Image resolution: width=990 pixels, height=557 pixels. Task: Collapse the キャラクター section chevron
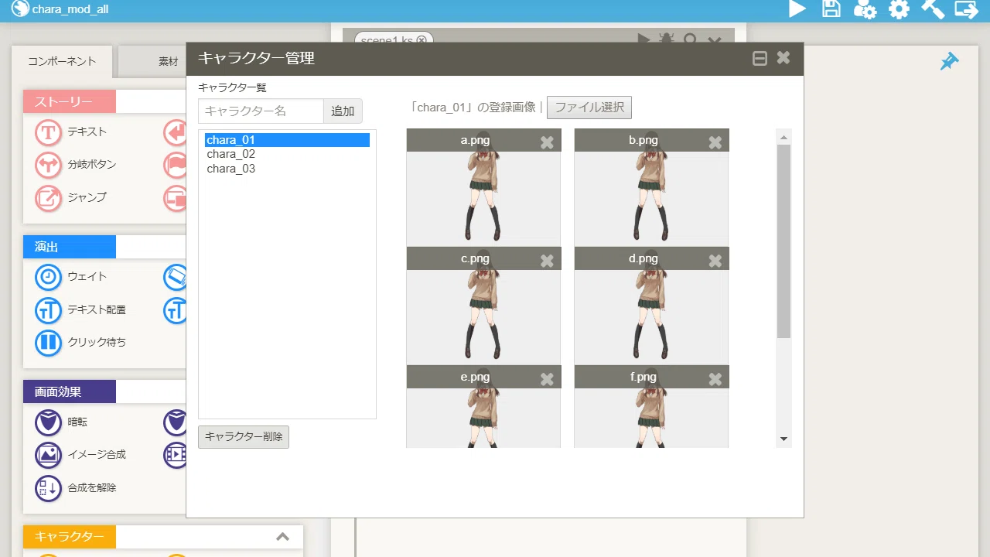pyautogui.click(x=283, y=537)
